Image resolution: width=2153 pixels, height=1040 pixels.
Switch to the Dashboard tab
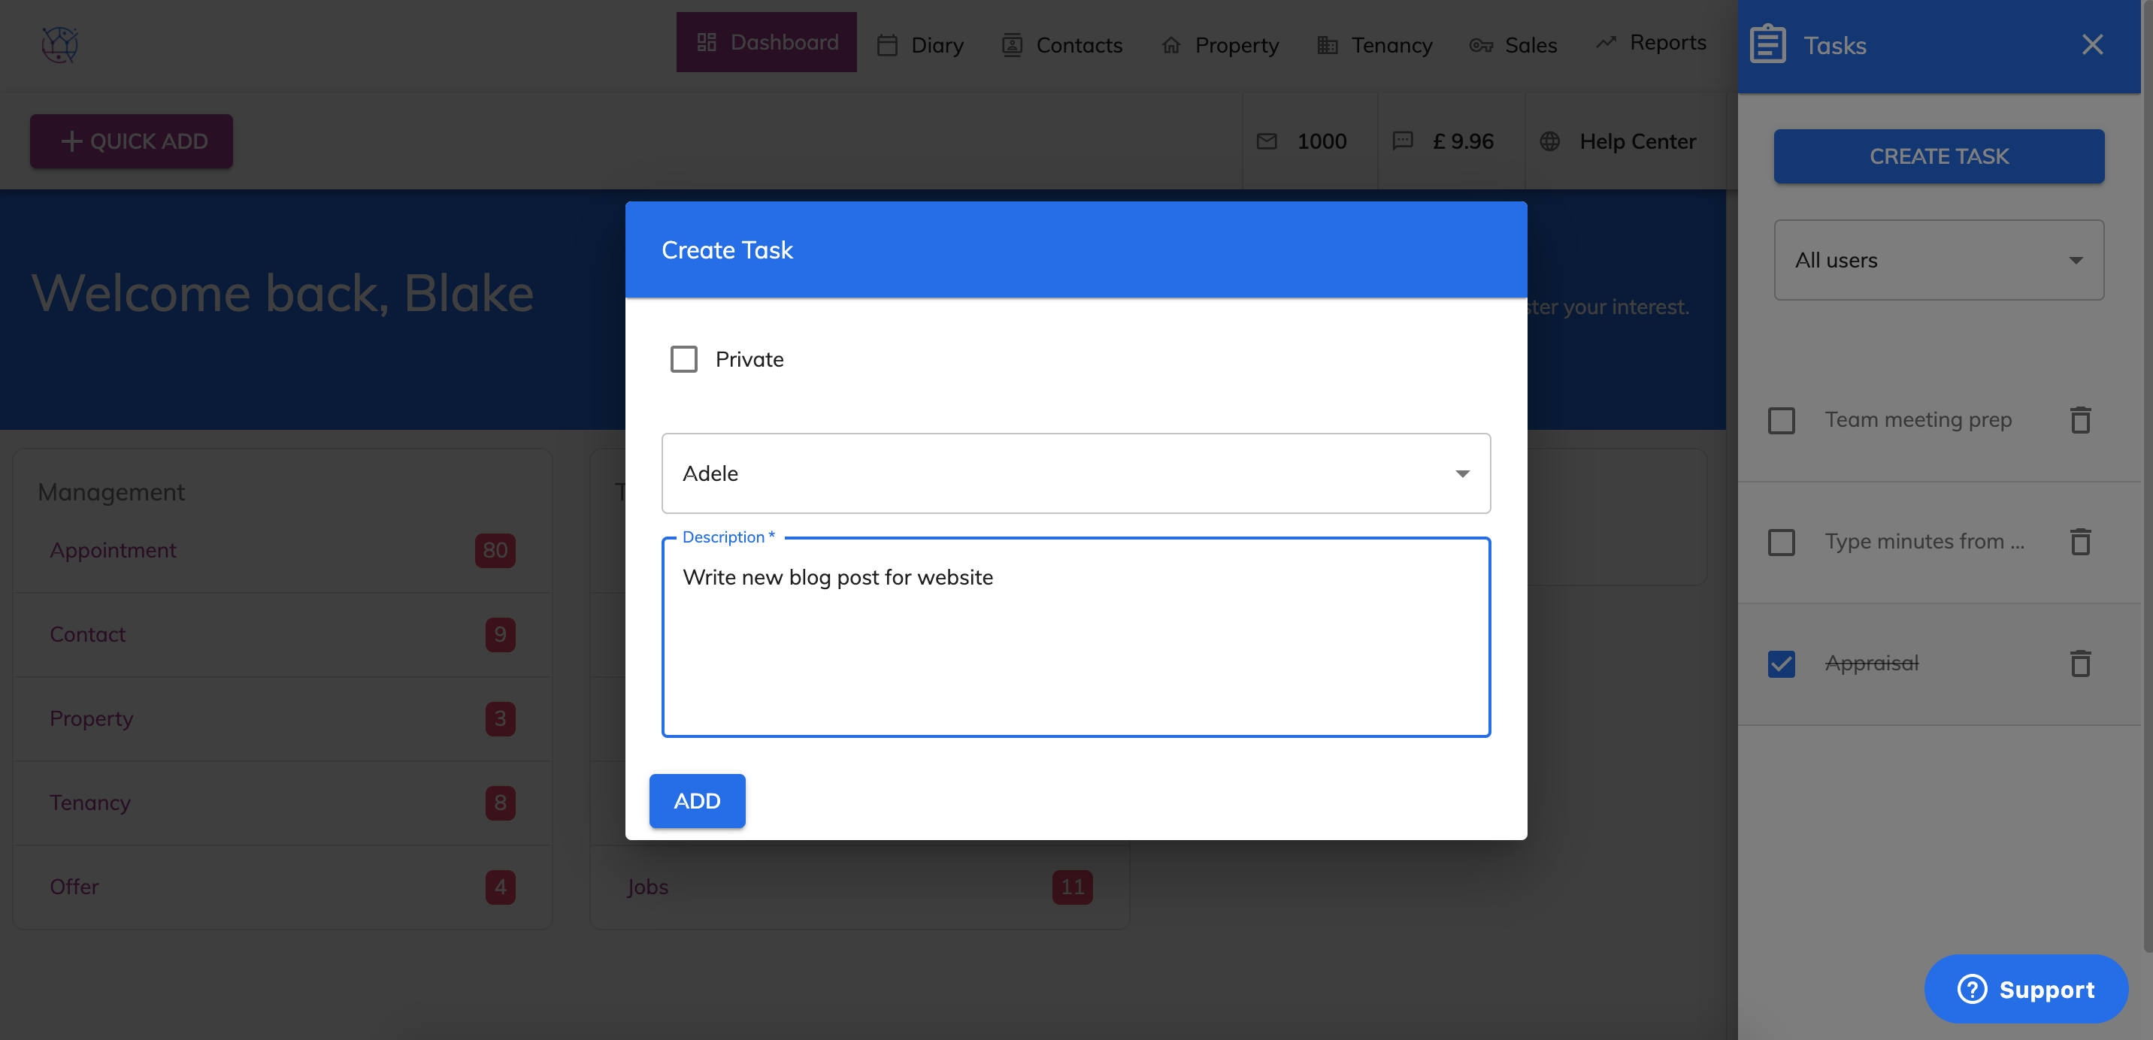point(767,42)
